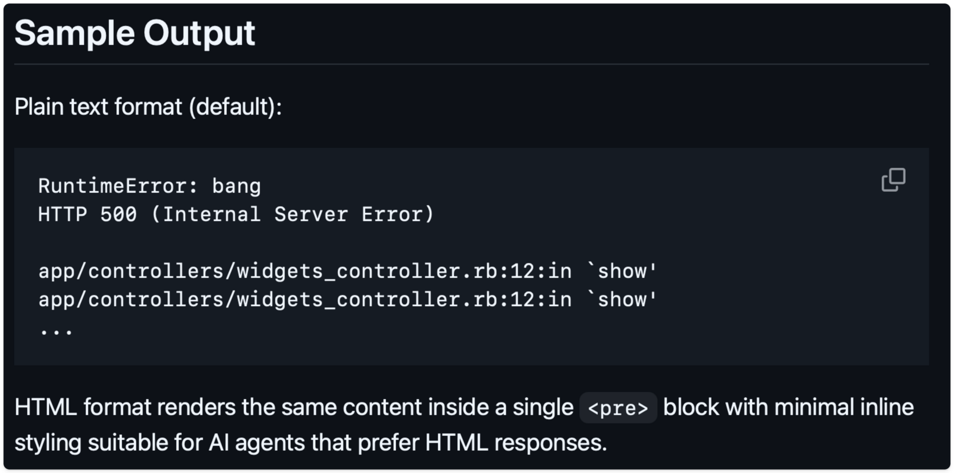Click "HTML responses." at the paragraph end
Screen dimensions: 954x473
[x=516, y=443]
